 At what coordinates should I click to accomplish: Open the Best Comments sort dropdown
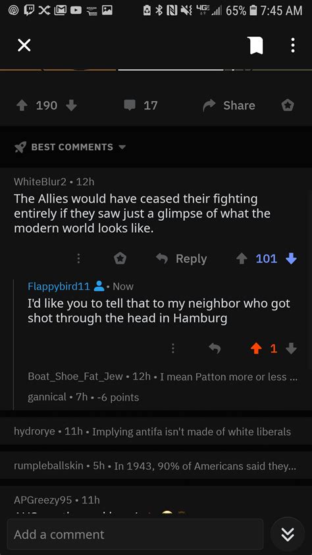coord(70,147)
